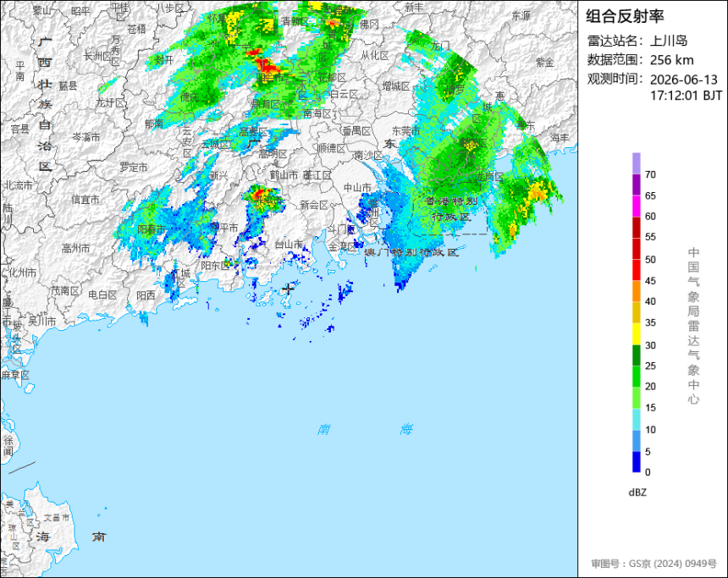Screen dimensions: 728x578
Task: Select the light green 15–20 dBZ legend swatch
Action: (x=636, y=398)
